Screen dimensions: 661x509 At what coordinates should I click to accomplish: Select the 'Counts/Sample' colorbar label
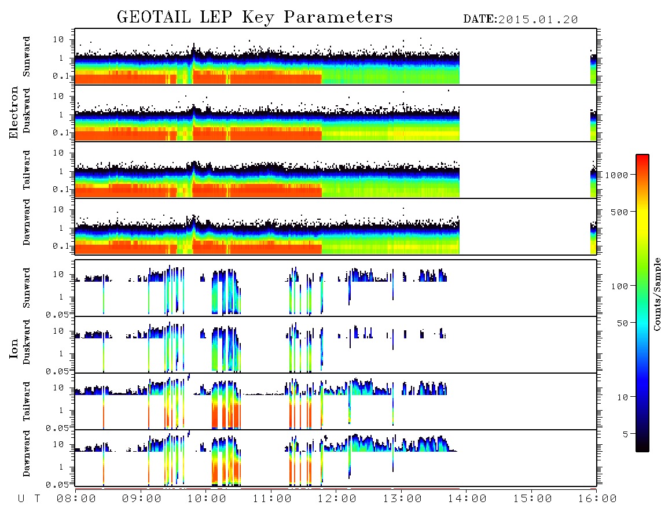pyautogui.click(x=656, y=294)
